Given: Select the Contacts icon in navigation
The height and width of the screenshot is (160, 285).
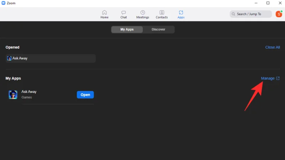Looking at the screenshot, I should [162, 12].
